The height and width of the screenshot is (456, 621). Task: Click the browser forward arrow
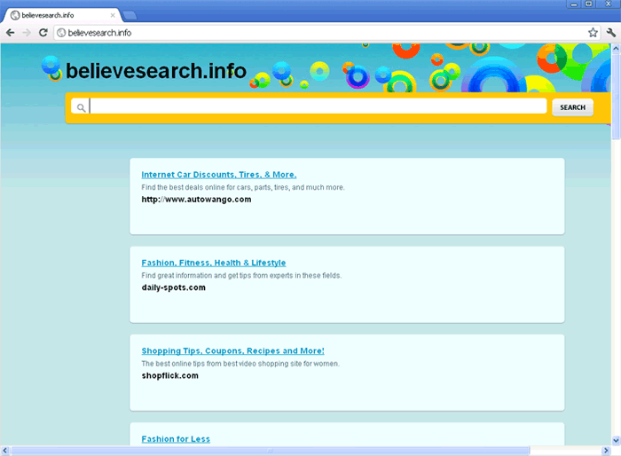(27, 32)
